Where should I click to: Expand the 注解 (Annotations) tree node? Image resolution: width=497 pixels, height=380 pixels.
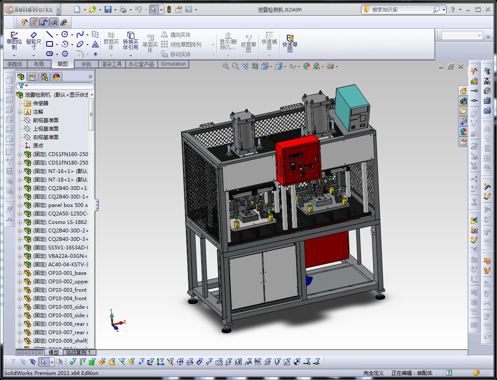pos(19,112)
